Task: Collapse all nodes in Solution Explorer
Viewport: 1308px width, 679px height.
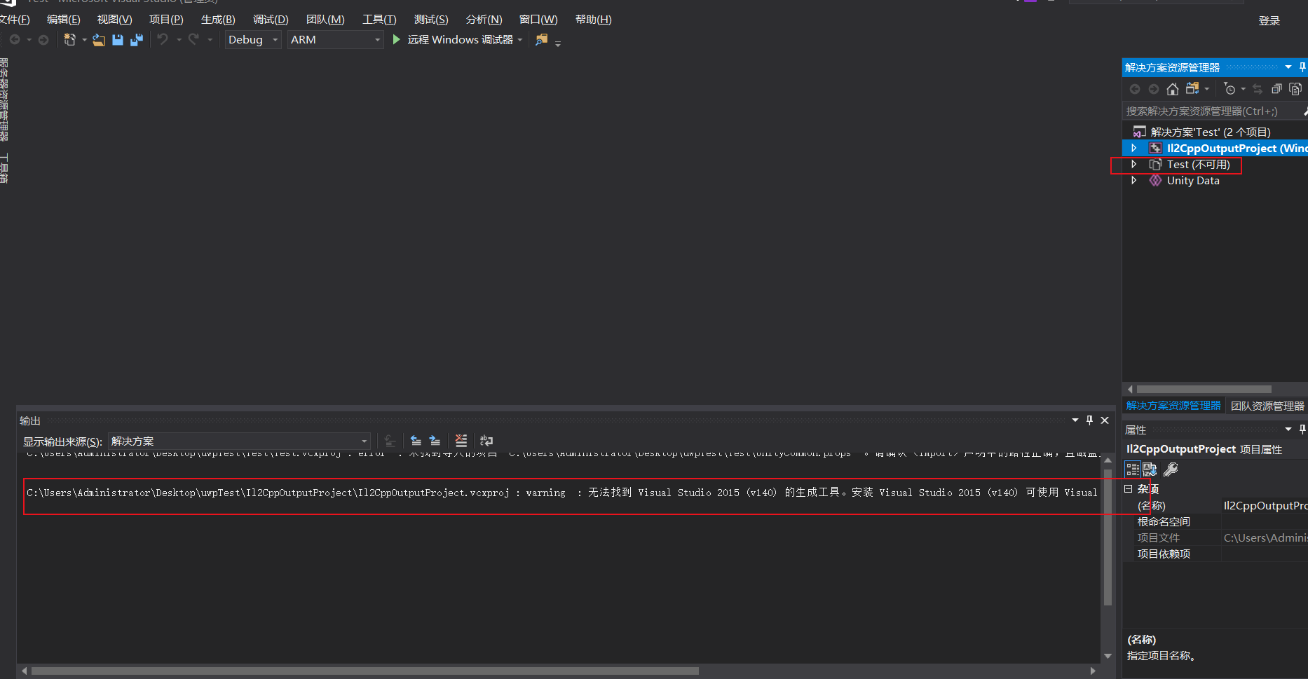Action: click(x=1276, y=89)
